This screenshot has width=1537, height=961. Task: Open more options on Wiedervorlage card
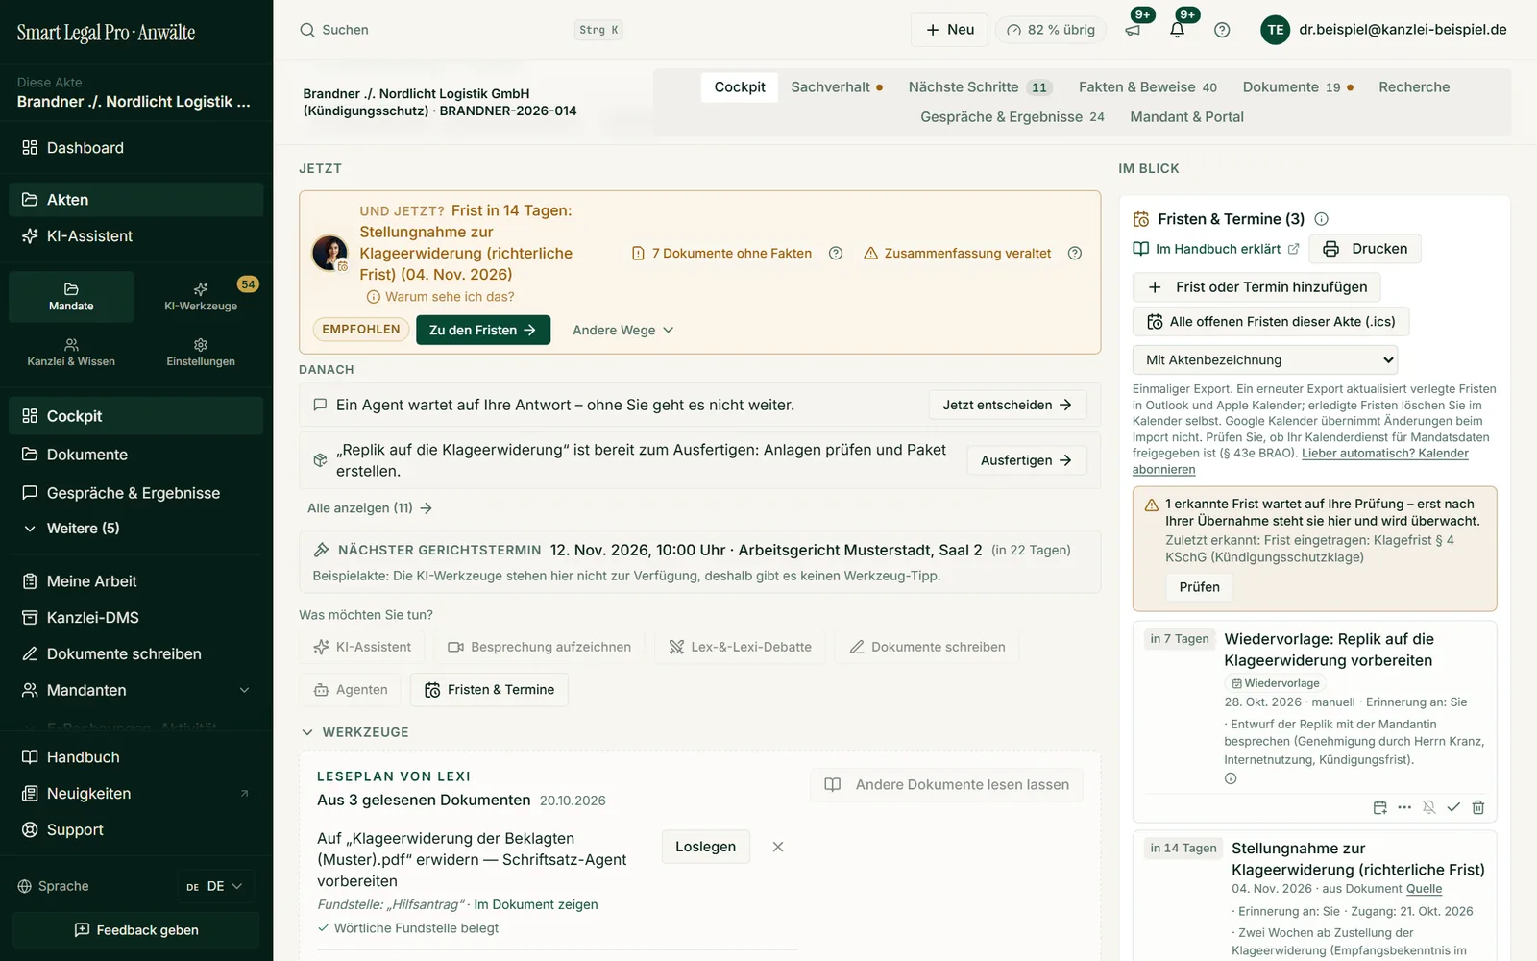click(1404, 807)
